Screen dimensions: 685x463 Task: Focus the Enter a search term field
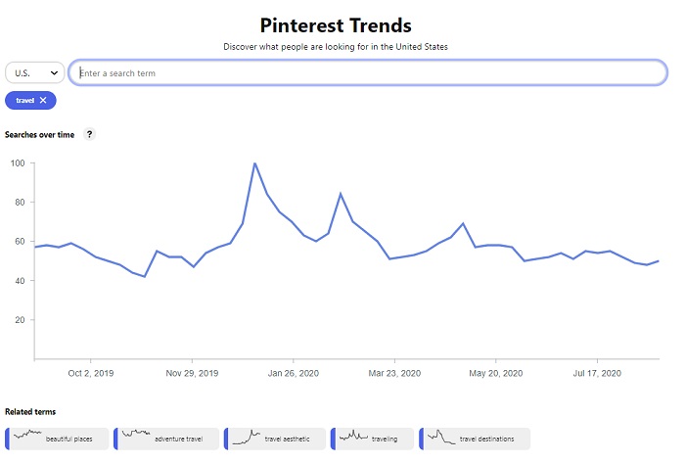point(367,73)
